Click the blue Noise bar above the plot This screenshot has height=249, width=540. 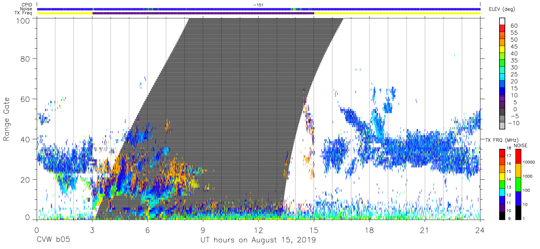[x=259, y=9]
